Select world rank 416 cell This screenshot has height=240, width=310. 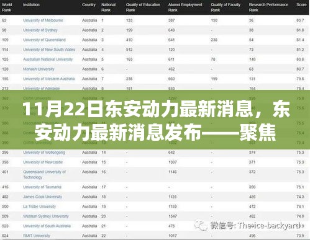5,187
